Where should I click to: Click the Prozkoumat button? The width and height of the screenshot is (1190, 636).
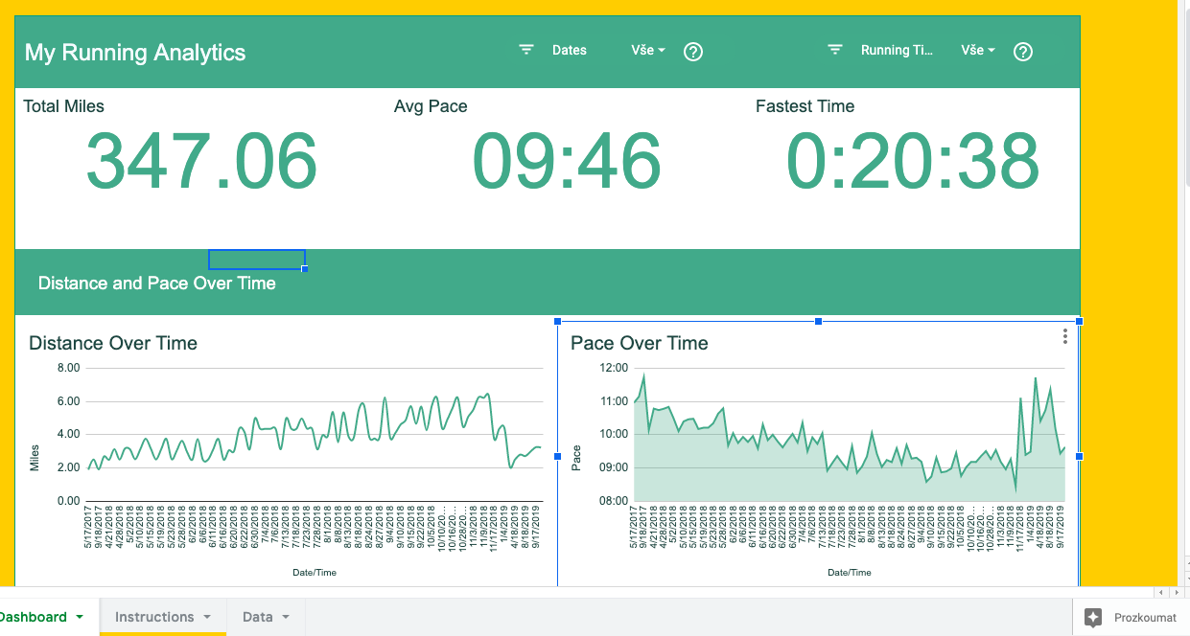(1131, 618)
